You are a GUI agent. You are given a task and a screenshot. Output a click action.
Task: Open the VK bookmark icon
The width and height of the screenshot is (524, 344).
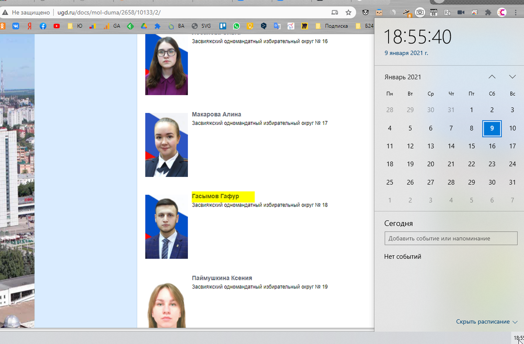(16, 26)
